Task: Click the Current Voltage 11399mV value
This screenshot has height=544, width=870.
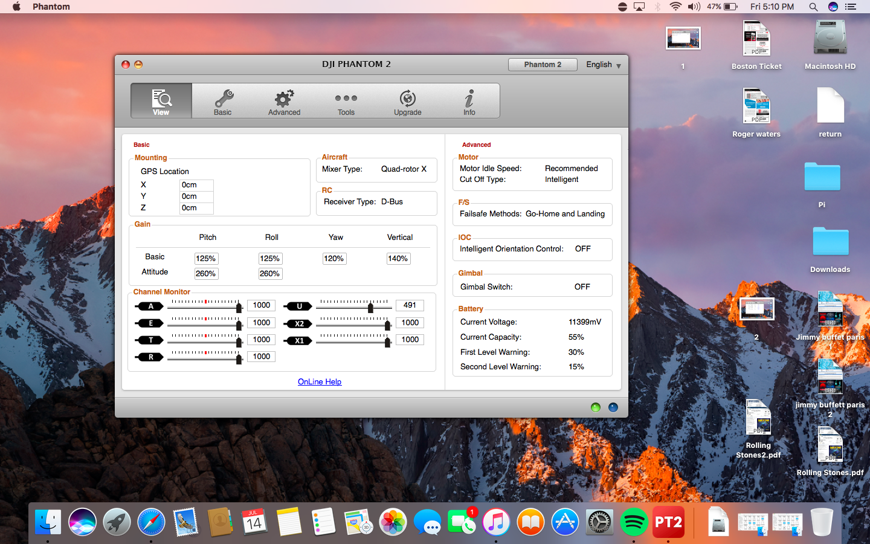Action: [x=585, y=322]
